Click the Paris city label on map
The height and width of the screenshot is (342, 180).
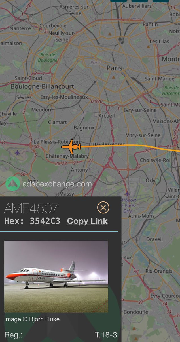pos(115,68)
